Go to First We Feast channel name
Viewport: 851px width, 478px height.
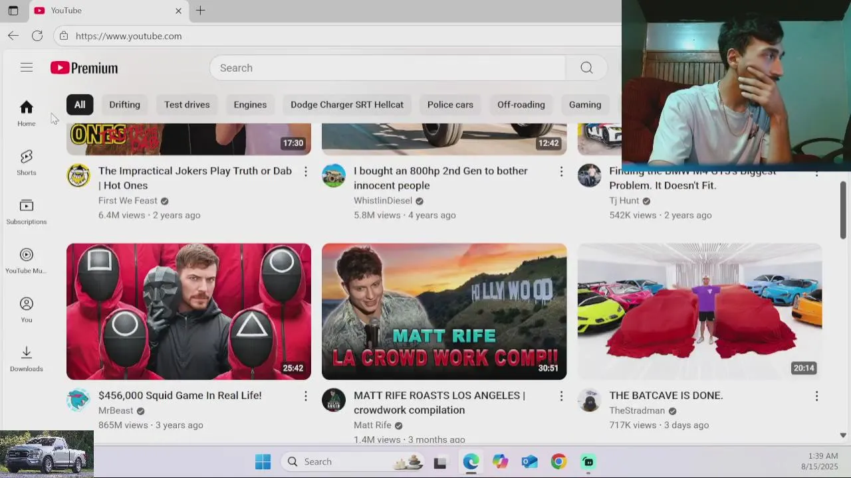click(x=128, y=200)
